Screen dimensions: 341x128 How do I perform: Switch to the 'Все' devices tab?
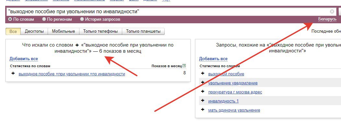pos(13,31)
